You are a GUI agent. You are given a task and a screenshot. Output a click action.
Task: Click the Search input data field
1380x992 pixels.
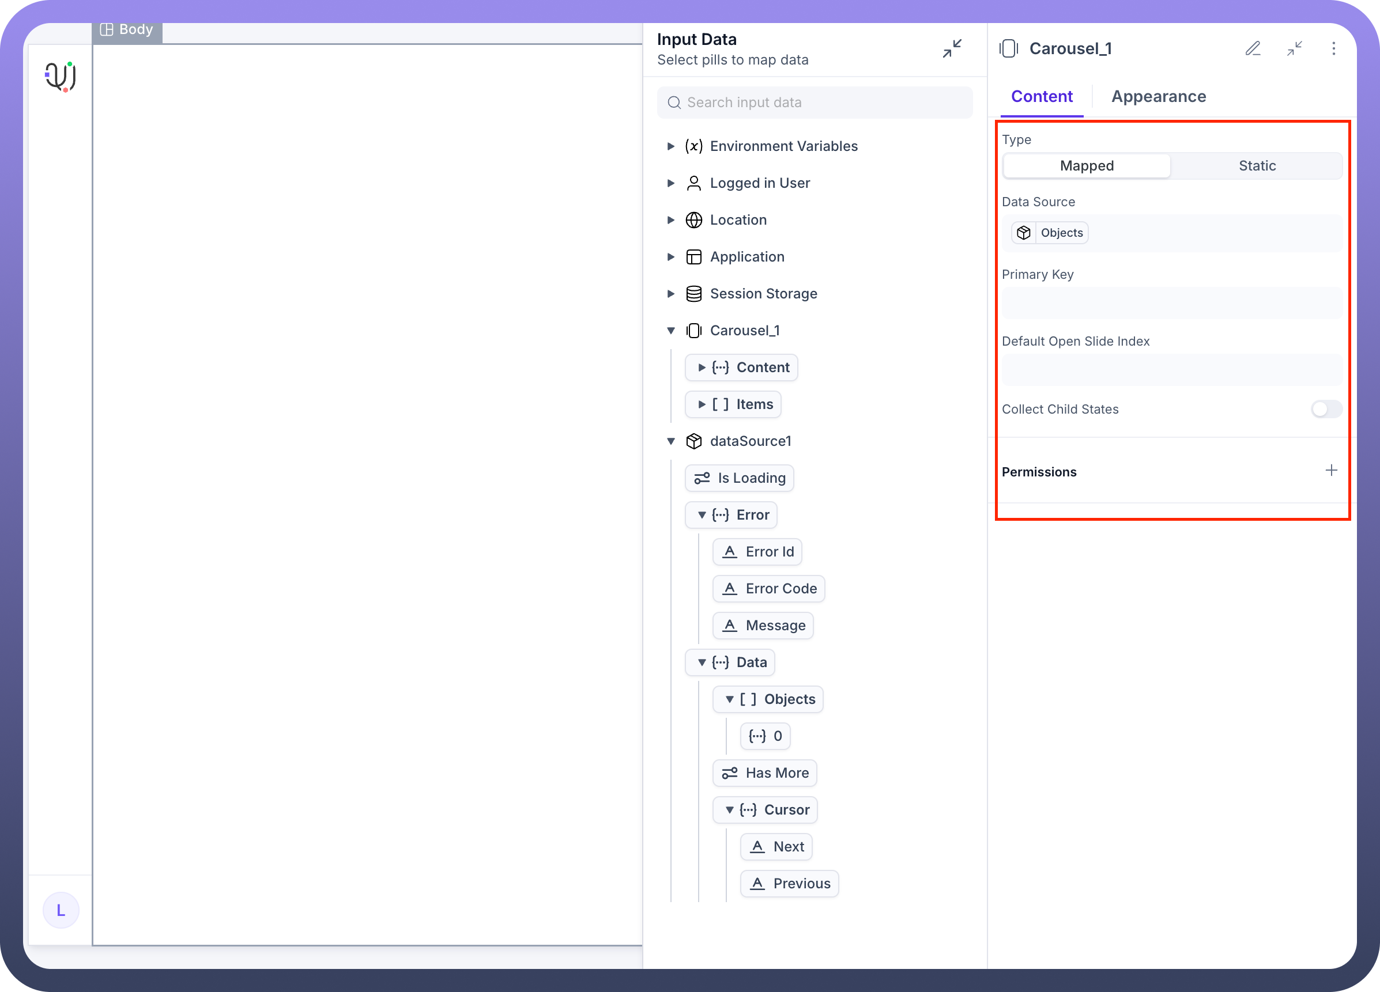814,103
